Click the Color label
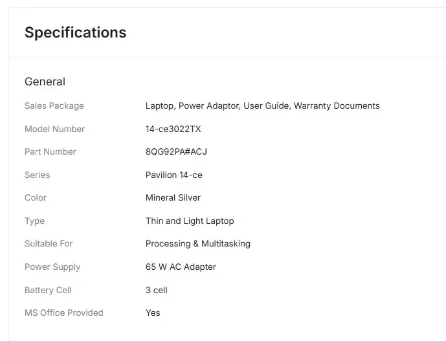The width and height of the screenshot is (446, 341). click(x=36, y=197)
